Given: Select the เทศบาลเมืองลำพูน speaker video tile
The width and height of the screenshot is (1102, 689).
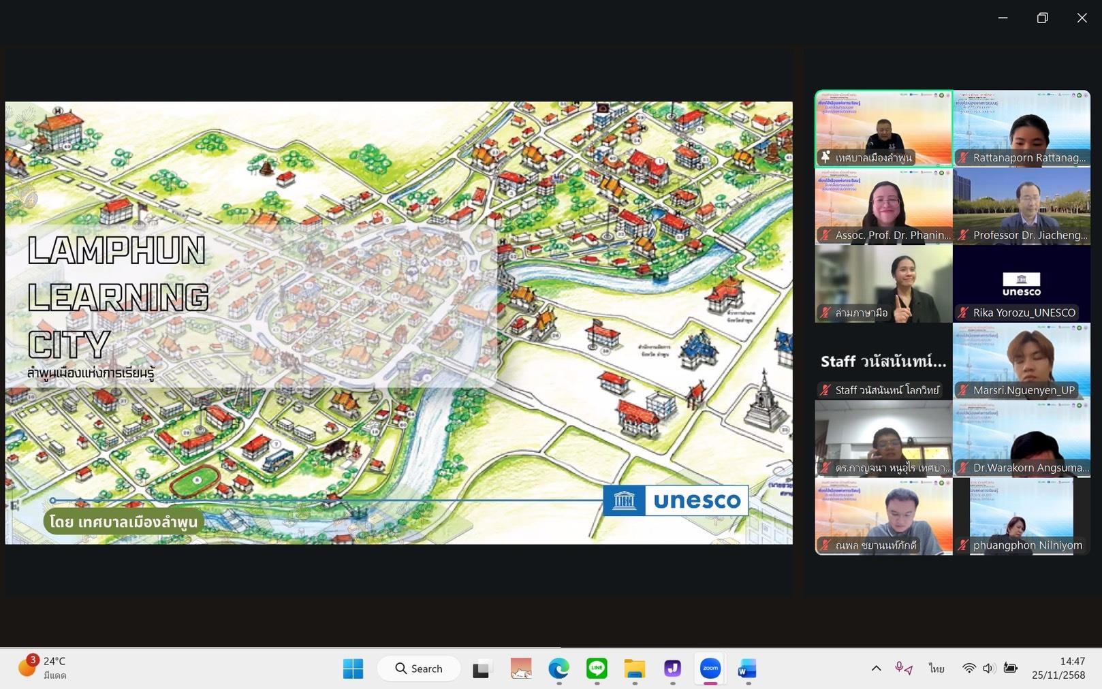Looking at the screenshot, I should coord(883,129).
